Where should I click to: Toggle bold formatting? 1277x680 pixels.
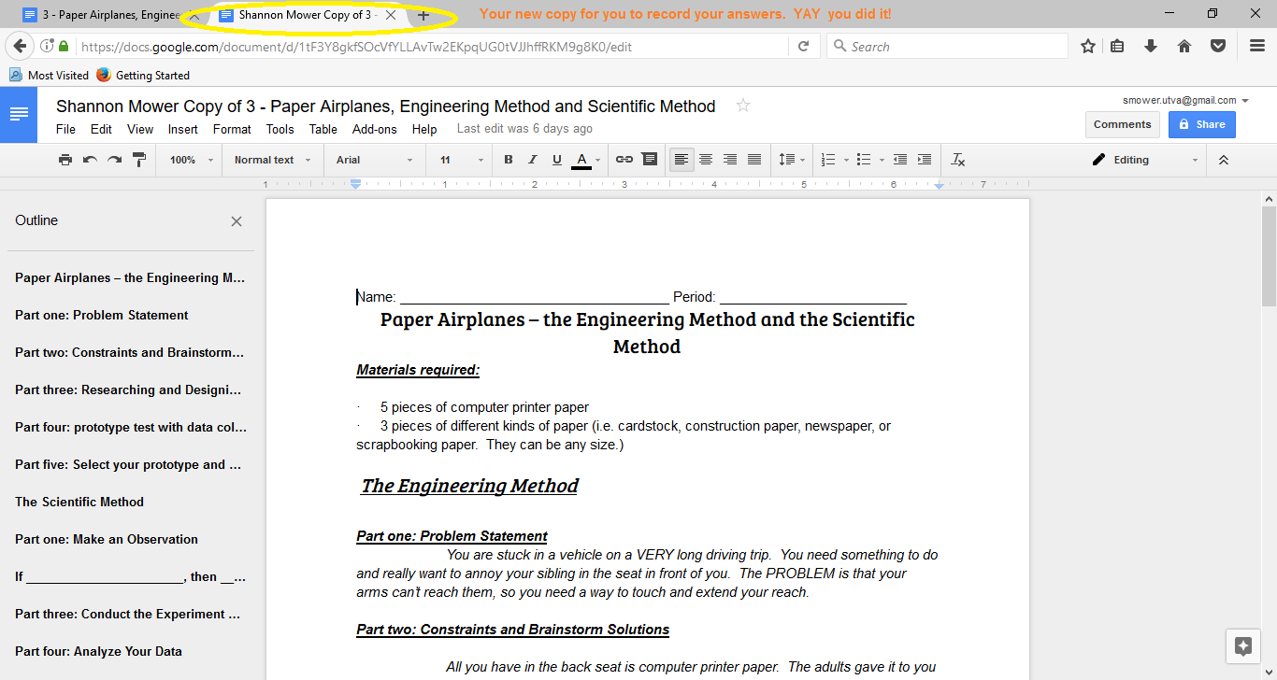point(508,160)
